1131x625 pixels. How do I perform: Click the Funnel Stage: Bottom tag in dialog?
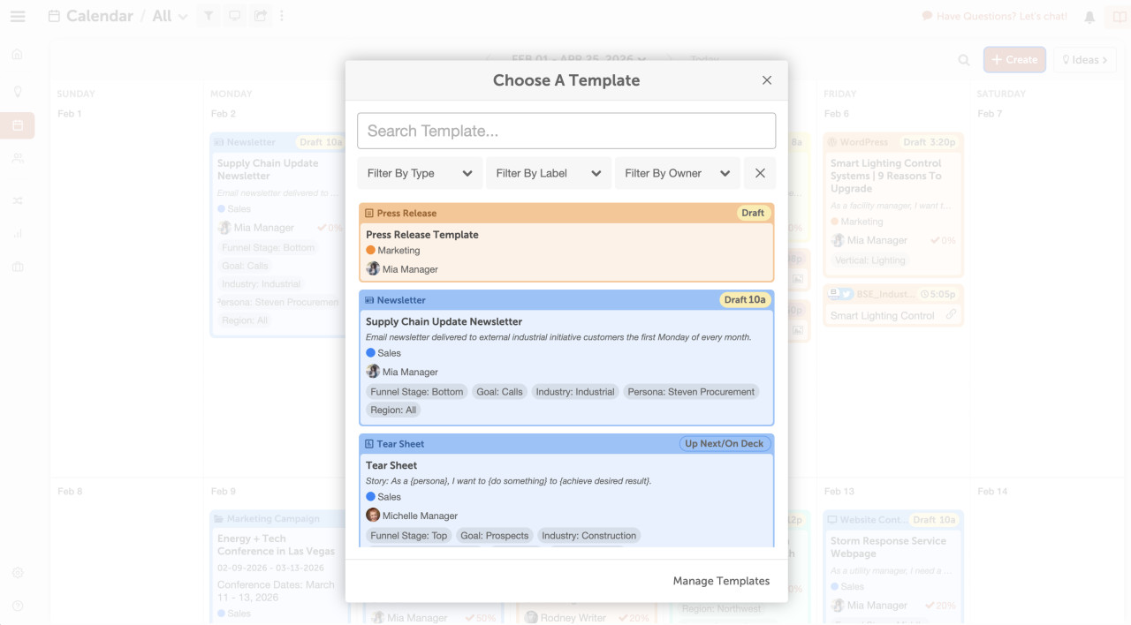417,392
